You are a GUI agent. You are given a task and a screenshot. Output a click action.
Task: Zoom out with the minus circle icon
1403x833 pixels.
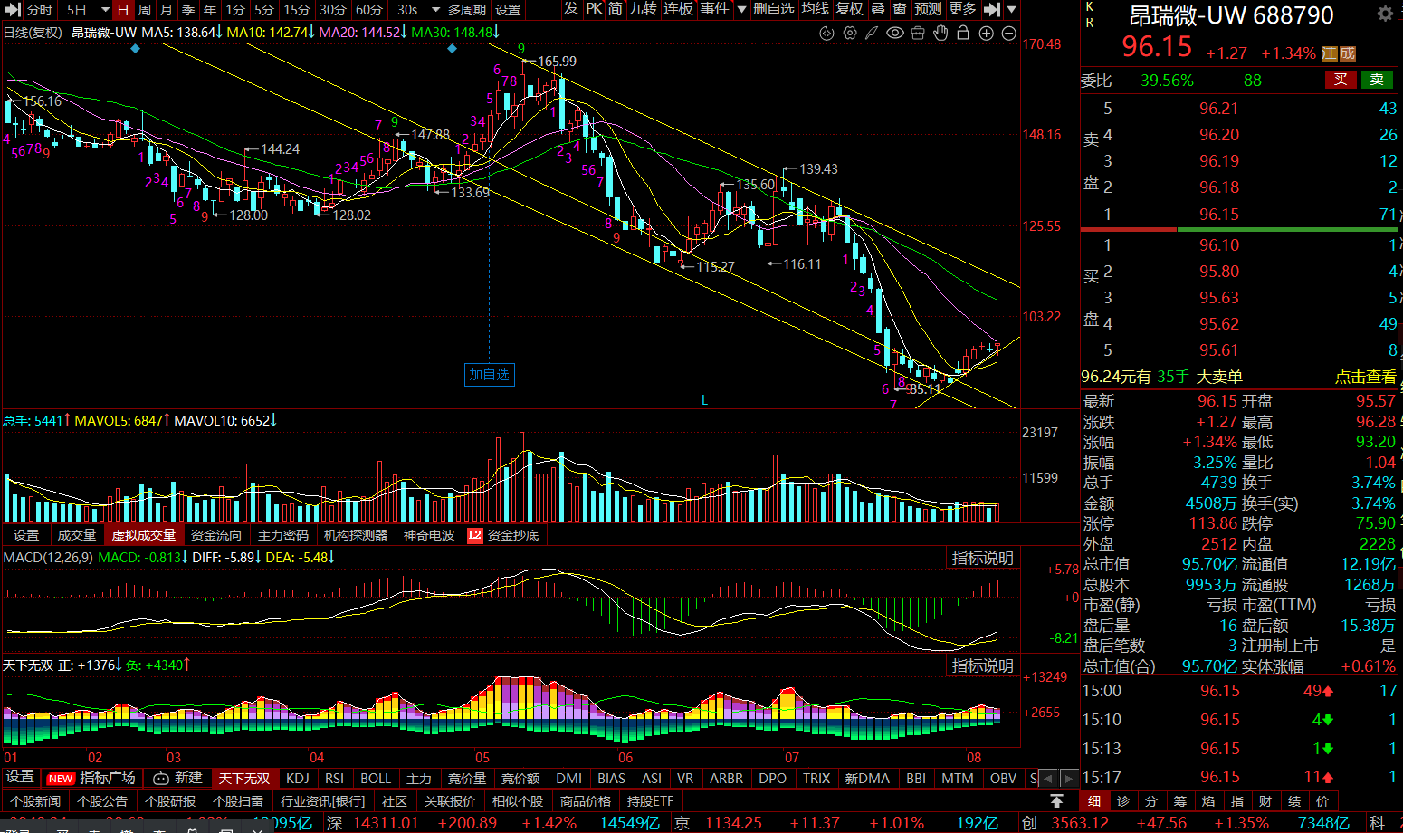coord(1008,33)
